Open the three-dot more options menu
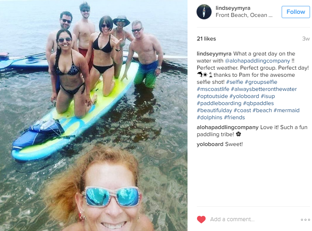This screenshot has width=312, height=231. coord(305,220)
